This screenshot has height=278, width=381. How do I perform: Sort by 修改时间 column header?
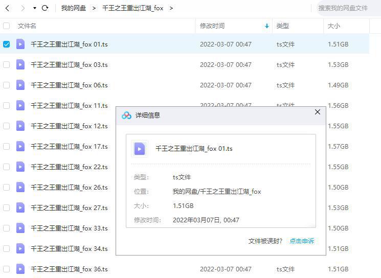pos(212,26)
